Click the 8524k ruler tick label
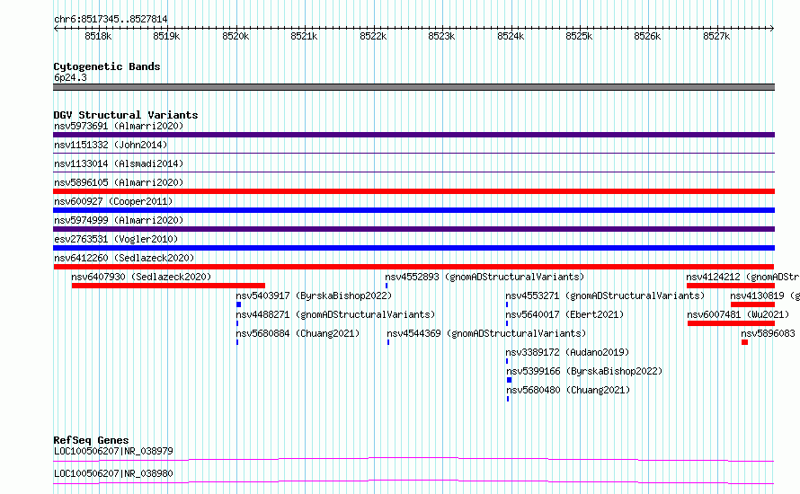The width and height of the screenshot is (800, 494). [511, 36]
